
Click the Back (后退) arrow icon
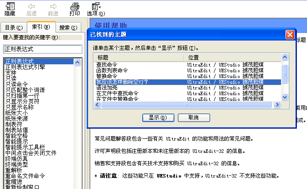(32, 6)
